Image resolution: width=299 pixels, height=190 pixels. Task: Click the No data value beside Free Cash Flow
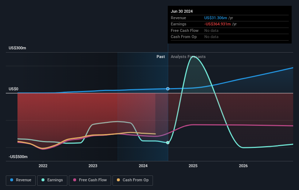click(211, 30)
